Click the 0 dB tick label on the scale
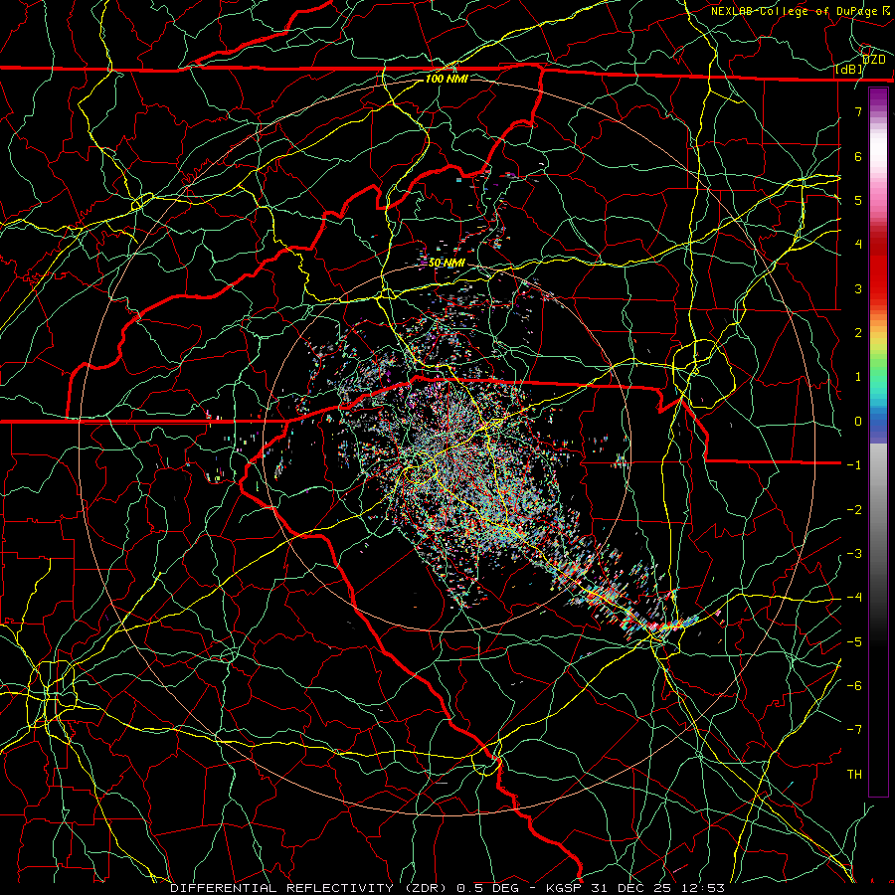895x895 pixels. pos(858,422)
